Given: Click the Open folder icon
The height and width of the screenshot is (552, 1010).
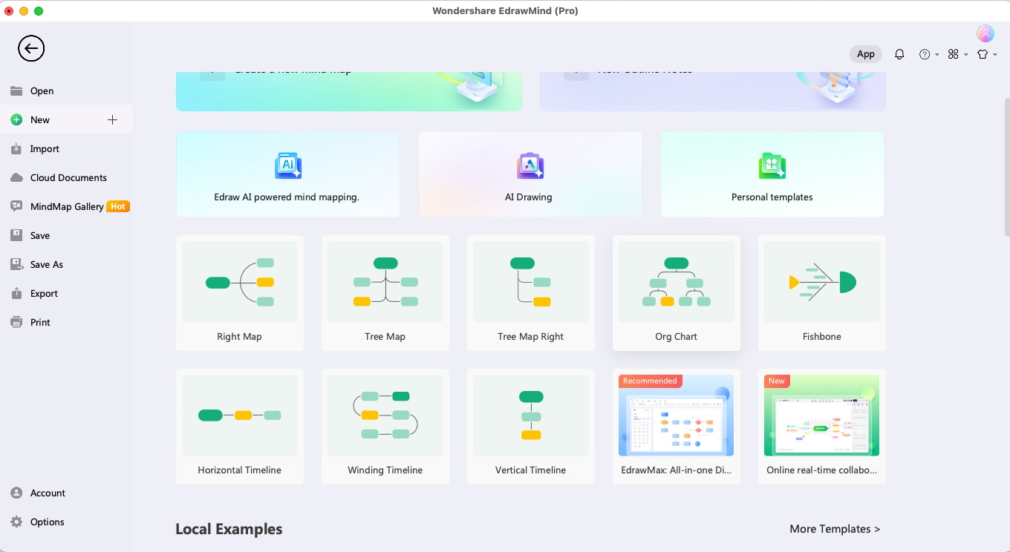Looking at the screenshot, I should coord(16,91).
